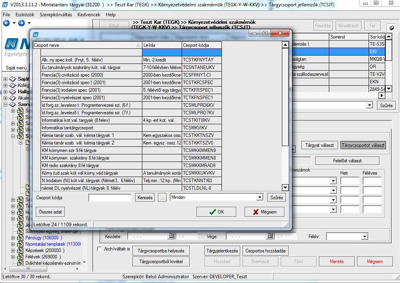The image size is (400, 283).
Task: Open the forward arrow history dropdown
Action: (29, 23)
